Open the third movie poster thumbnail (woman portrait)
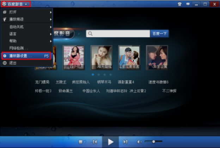220x148 pixels. (102, 58)
